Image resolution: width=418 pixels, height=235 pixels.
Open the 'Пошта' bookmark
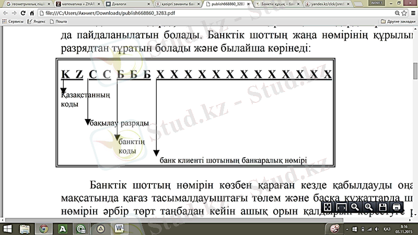(x=59, y=21)
